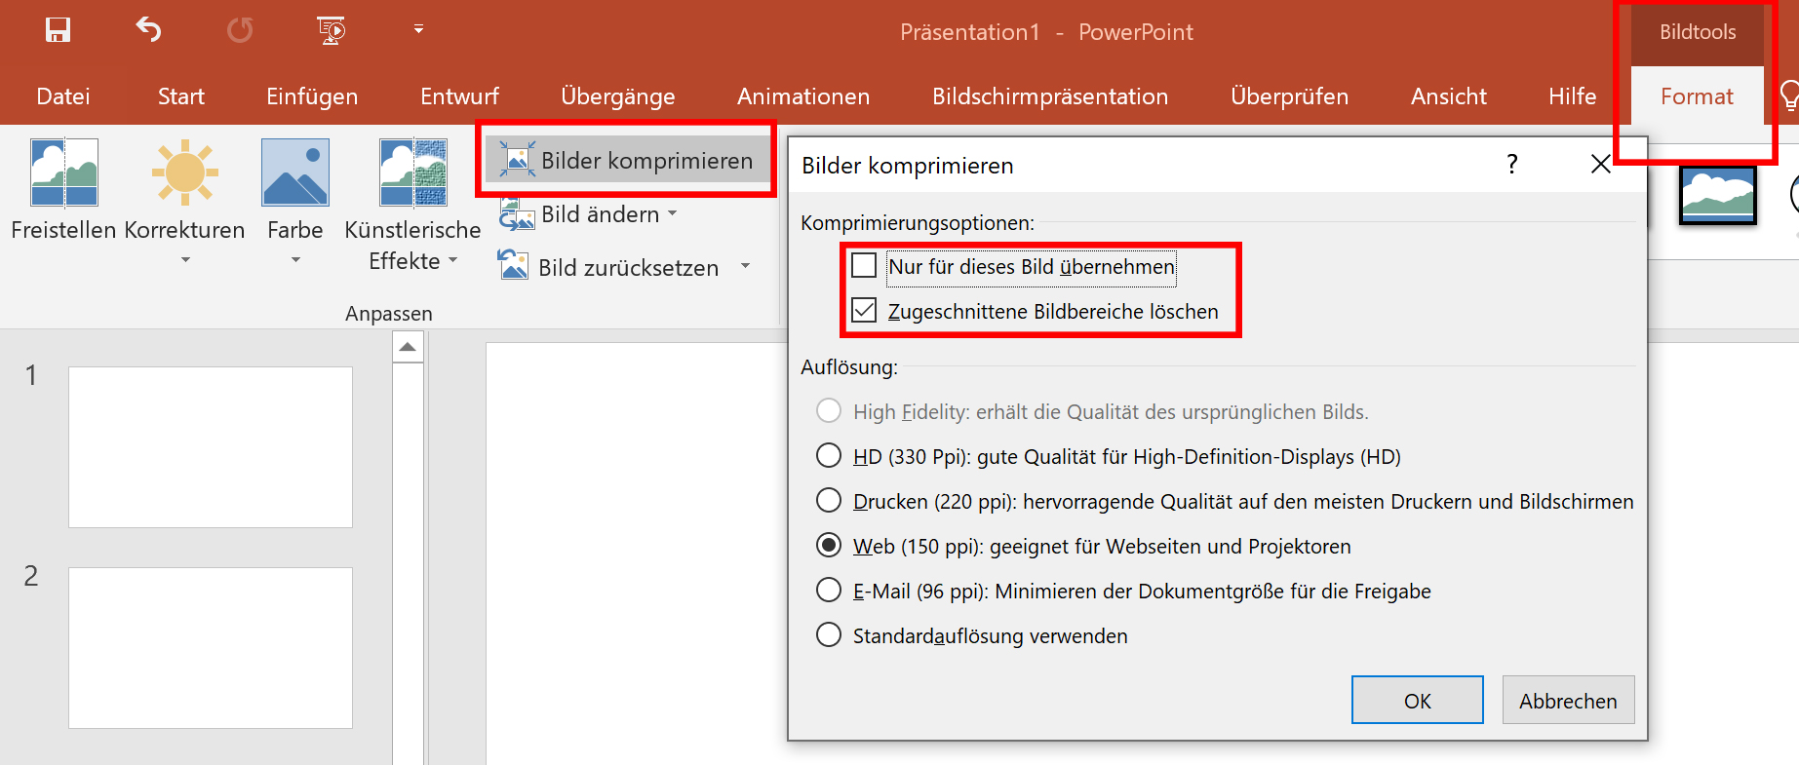Switch to the Animationen tab
The image size is (1799, 765).
tap(802, 96)
